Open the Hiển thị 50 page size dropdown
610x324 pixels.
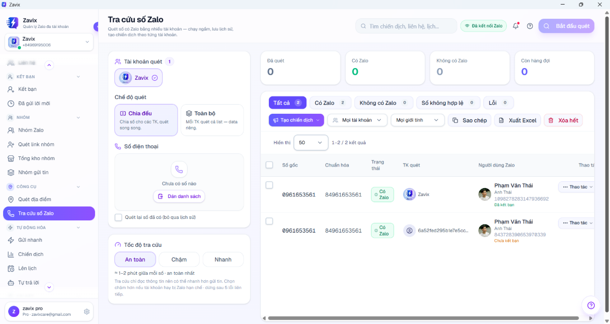(x=311, y=143)
